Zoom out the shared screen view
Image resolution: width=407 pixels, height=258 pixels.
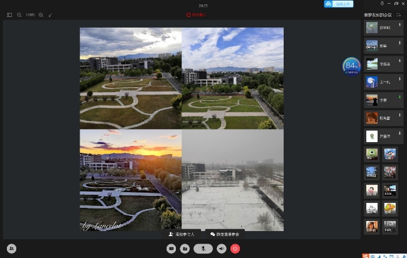coord(19,14)
